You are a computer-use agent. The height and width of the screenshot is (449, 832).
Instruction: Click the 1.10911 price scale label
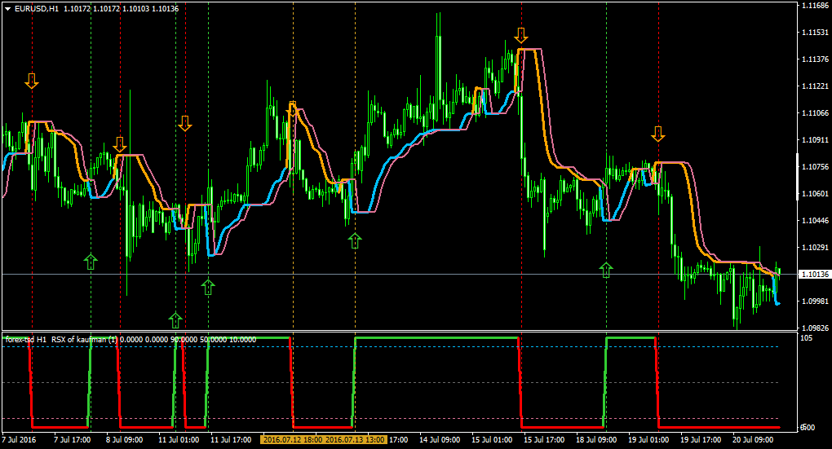(x=816, y=140)
